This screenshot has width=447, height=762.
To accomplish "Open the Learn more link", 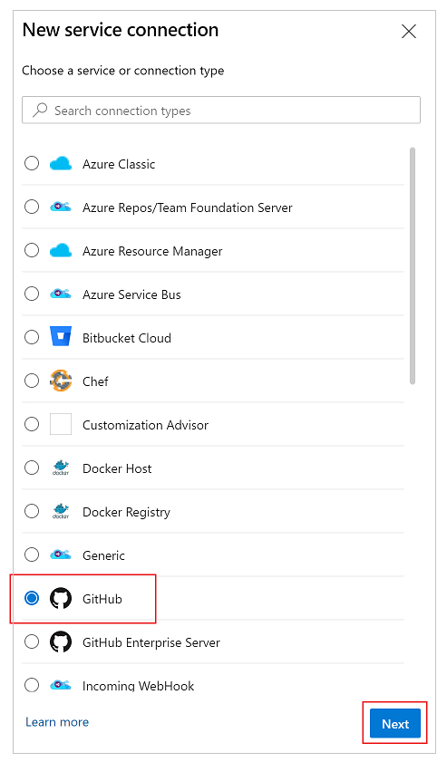I will (57, 722).
